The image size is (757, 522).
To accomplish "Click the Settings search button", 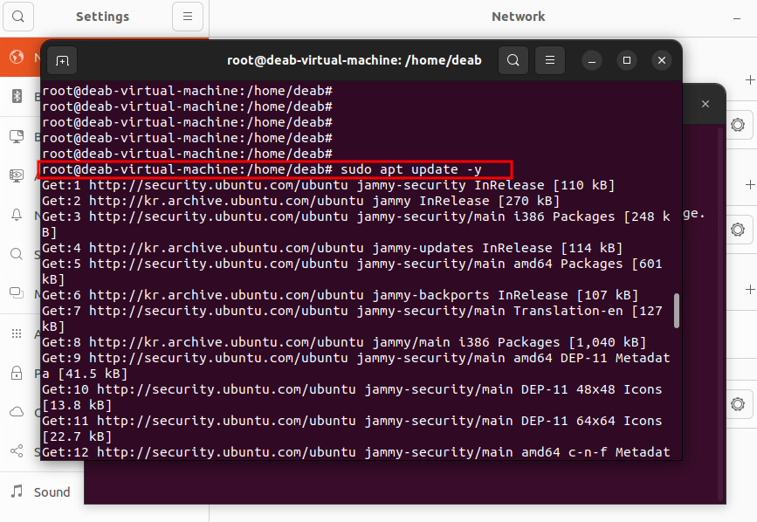I will tap(18, 17).
